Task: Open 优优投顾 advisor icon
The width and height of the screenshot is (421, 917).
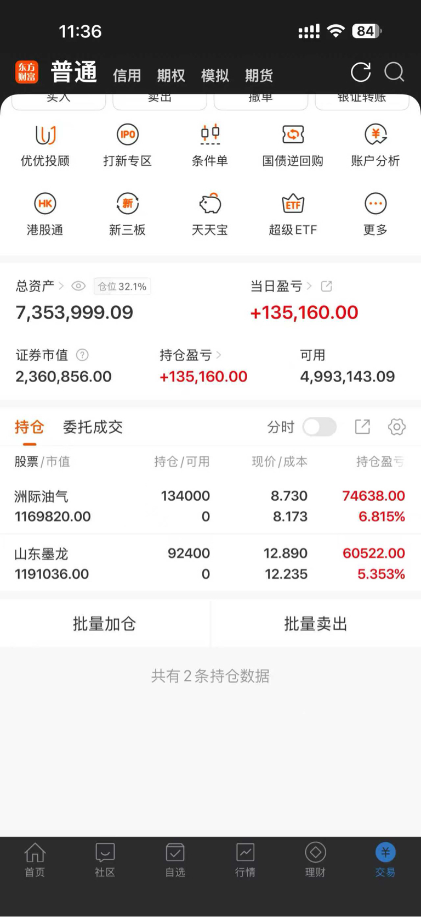Action: pyautogui.click(x=45, y=135)
